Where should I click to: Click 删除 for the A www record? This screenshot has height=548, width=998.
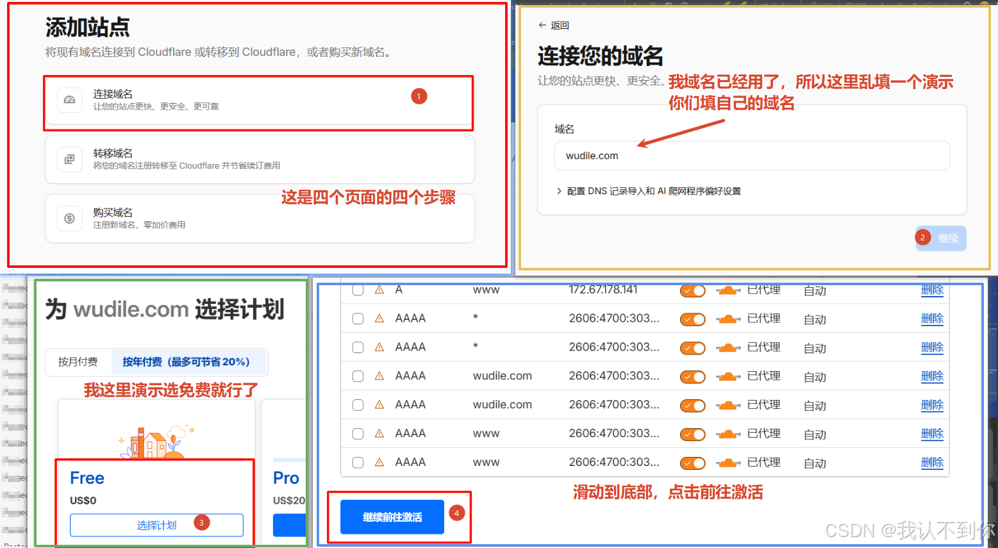(x=932, y=290)
